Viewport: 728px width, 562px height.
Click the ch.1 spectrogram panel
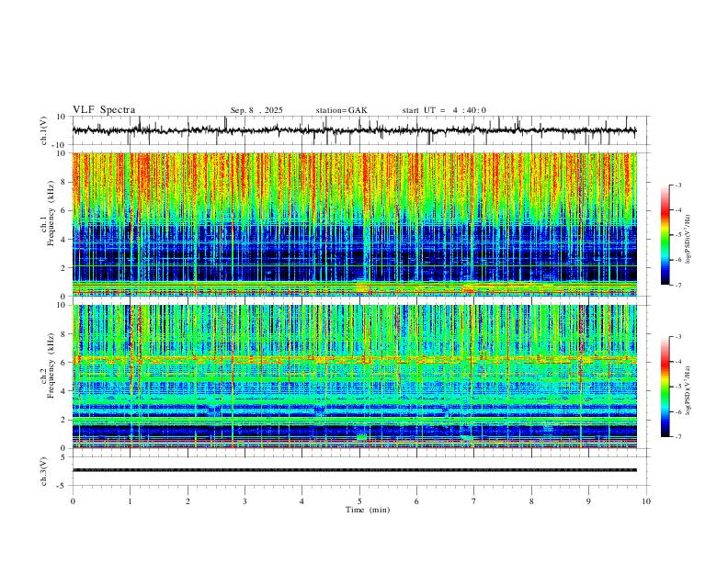point(354,224)
